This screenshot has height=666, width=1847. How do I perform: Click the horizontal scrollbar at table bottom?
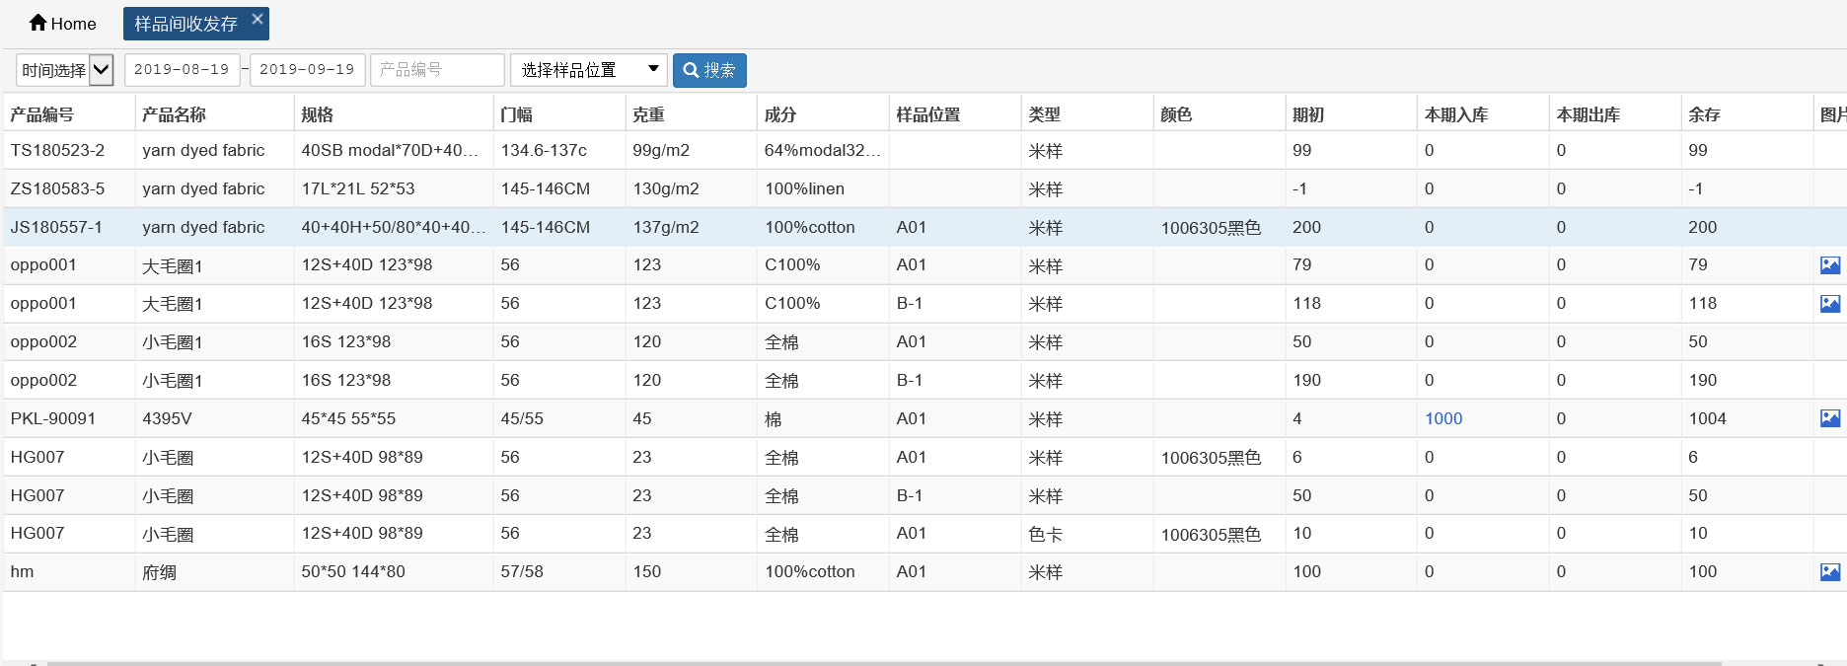coord(884,663)
